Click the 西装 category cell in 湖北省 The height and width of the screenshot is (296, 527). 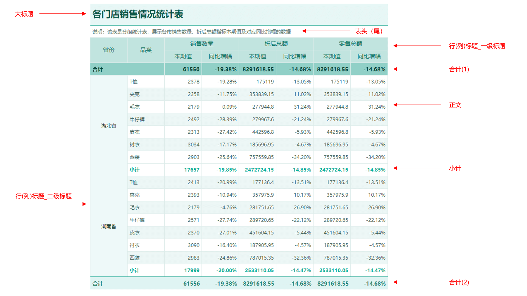tap(146, 157)
